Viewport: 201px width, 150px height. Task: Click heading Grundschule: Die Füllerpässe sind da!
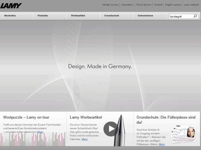point(166,120)
